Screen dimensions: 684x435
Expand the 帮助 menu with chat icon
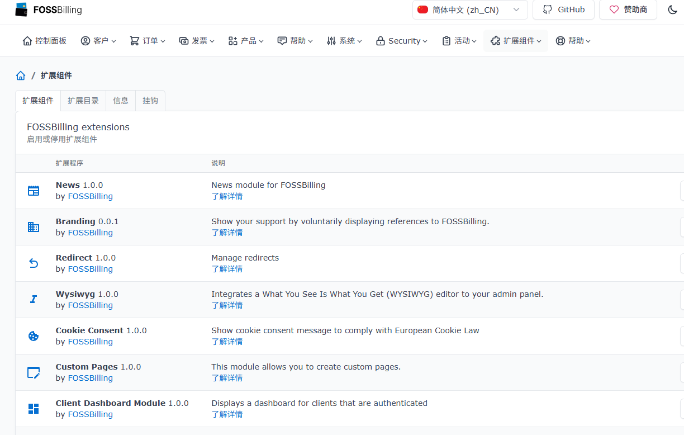click(x=295, y=41)
